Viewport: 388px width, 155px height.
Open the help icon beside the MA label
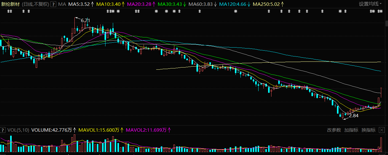tap(53, 4)
